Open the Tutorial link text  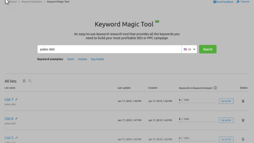coord(245,2)
